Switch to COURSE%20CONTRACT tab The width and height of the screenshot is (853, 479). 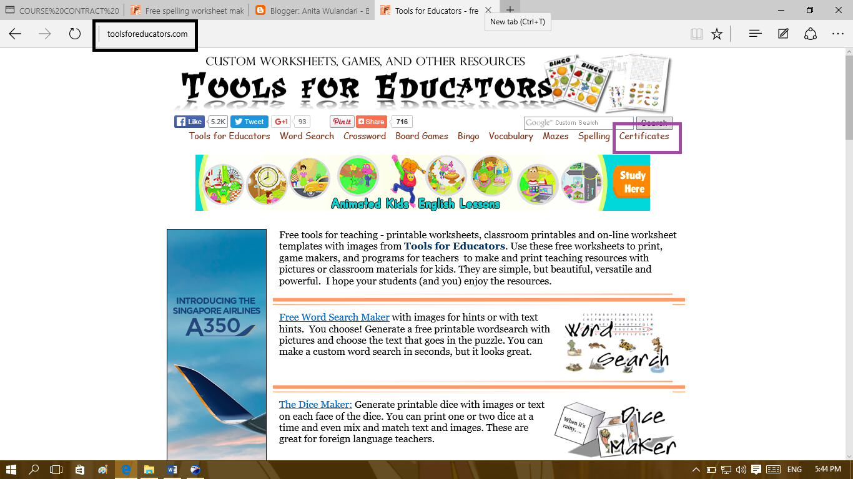coord(62,11)
